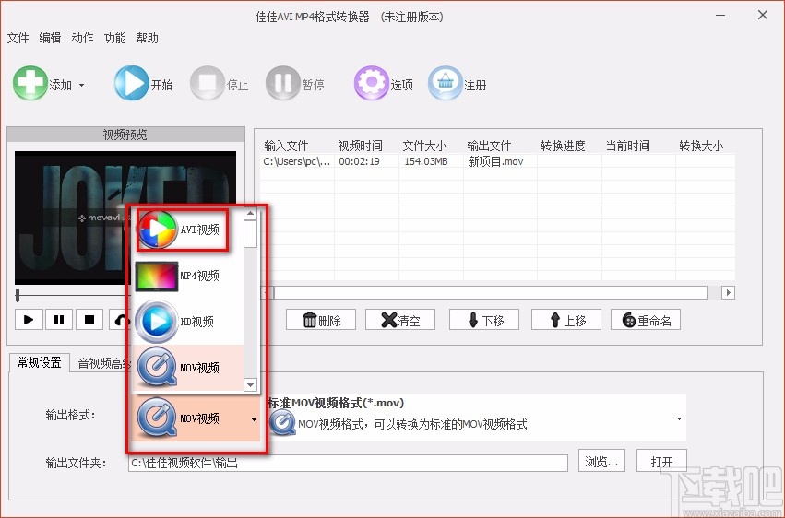This screenshot has width=785, height=518.
Task: Choose HD视频 format from the list
Action: click(x=188, y=322)
